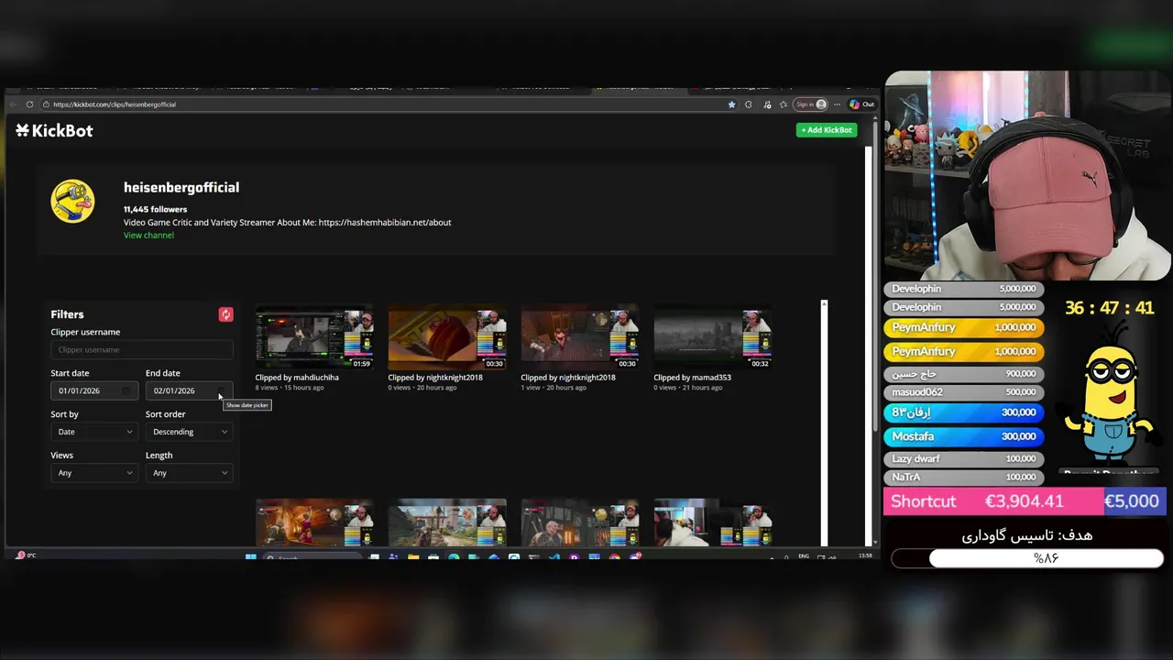Click the taskbar Search box
Screen dimensions: 1173x660
313,556
